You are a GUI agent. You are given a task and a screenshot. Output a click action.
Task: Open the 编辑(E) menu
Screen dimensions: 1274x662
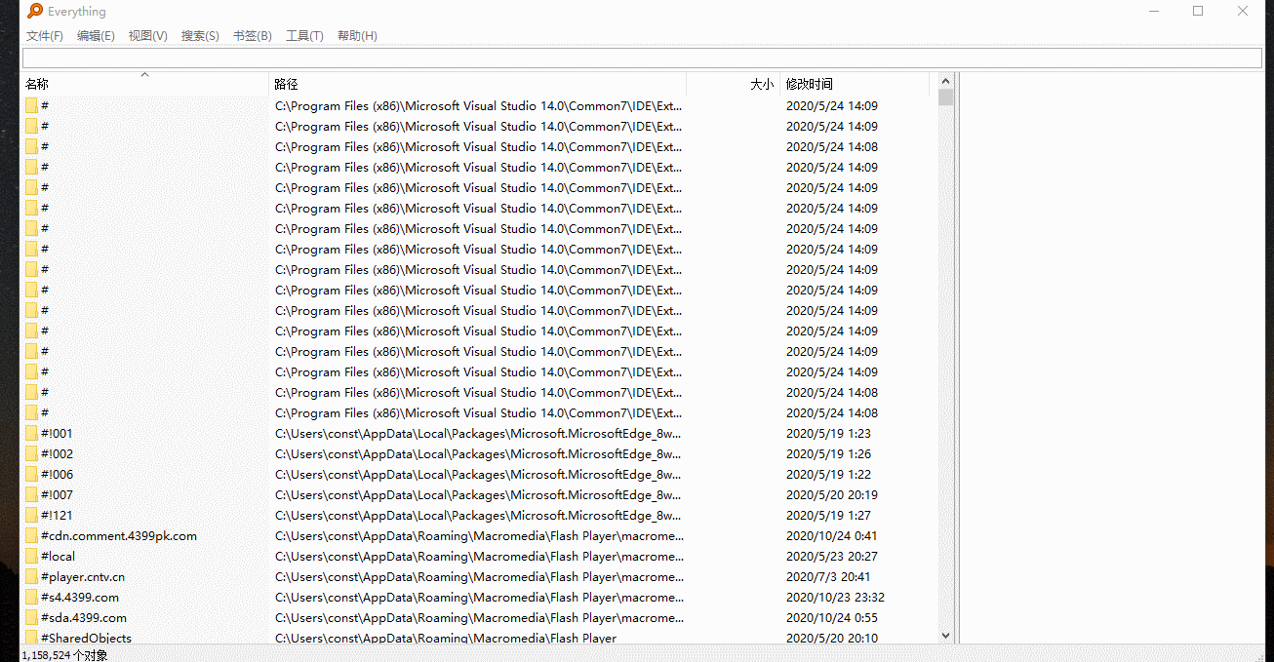[96, 36]
